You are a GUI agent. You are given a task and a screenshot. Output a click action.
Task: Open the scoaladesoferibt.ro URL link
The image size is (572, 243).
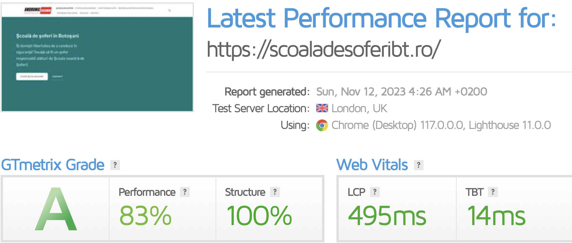(323, 49)
